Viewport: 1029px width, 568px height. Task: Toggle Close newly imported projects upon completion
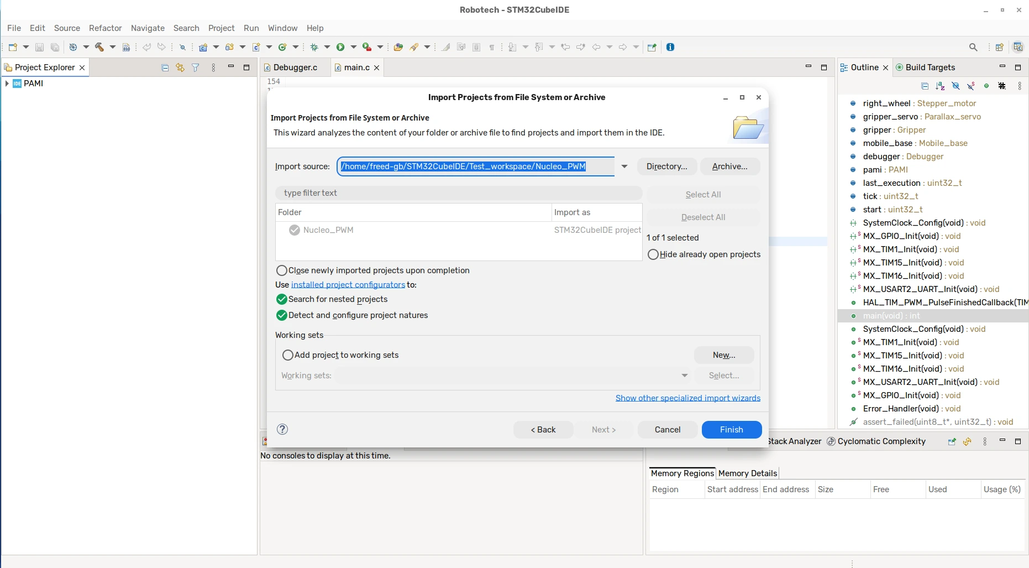click(282, 270)
